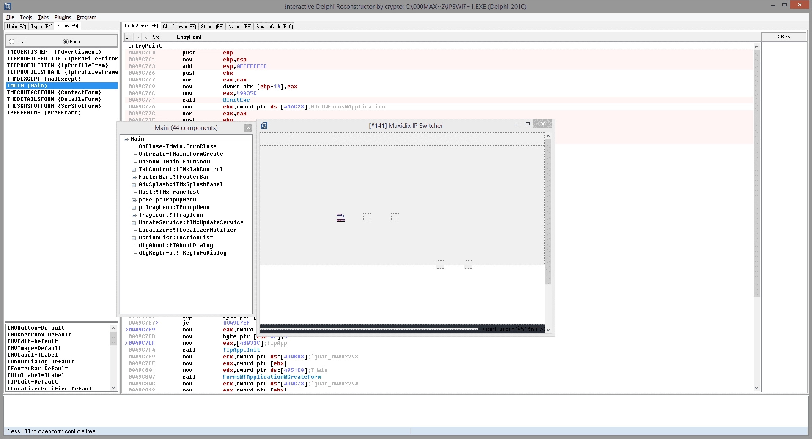Select OnCreate=TMain.FormCreate tree item
Image resolution: width=812 pixels, height=439 pixels.
[181, 154]
